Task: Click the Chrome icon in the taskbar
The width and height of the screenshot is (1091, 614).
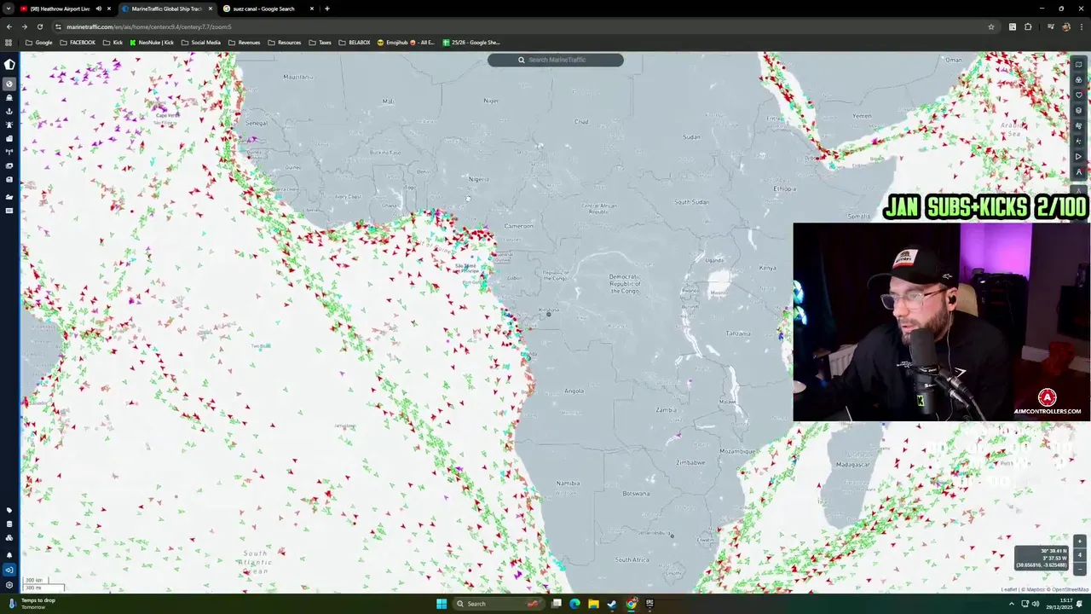Action: point(631,604)
